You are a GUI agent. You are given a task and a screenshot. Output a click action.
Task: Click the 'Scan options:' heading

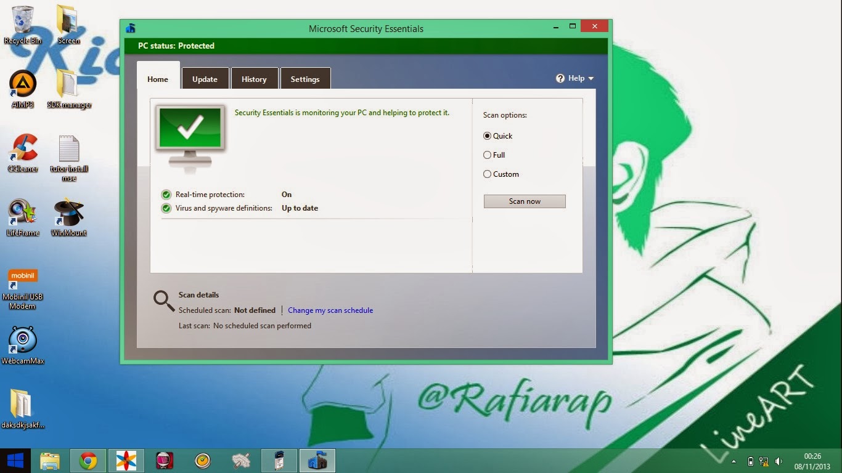[505, 115]
